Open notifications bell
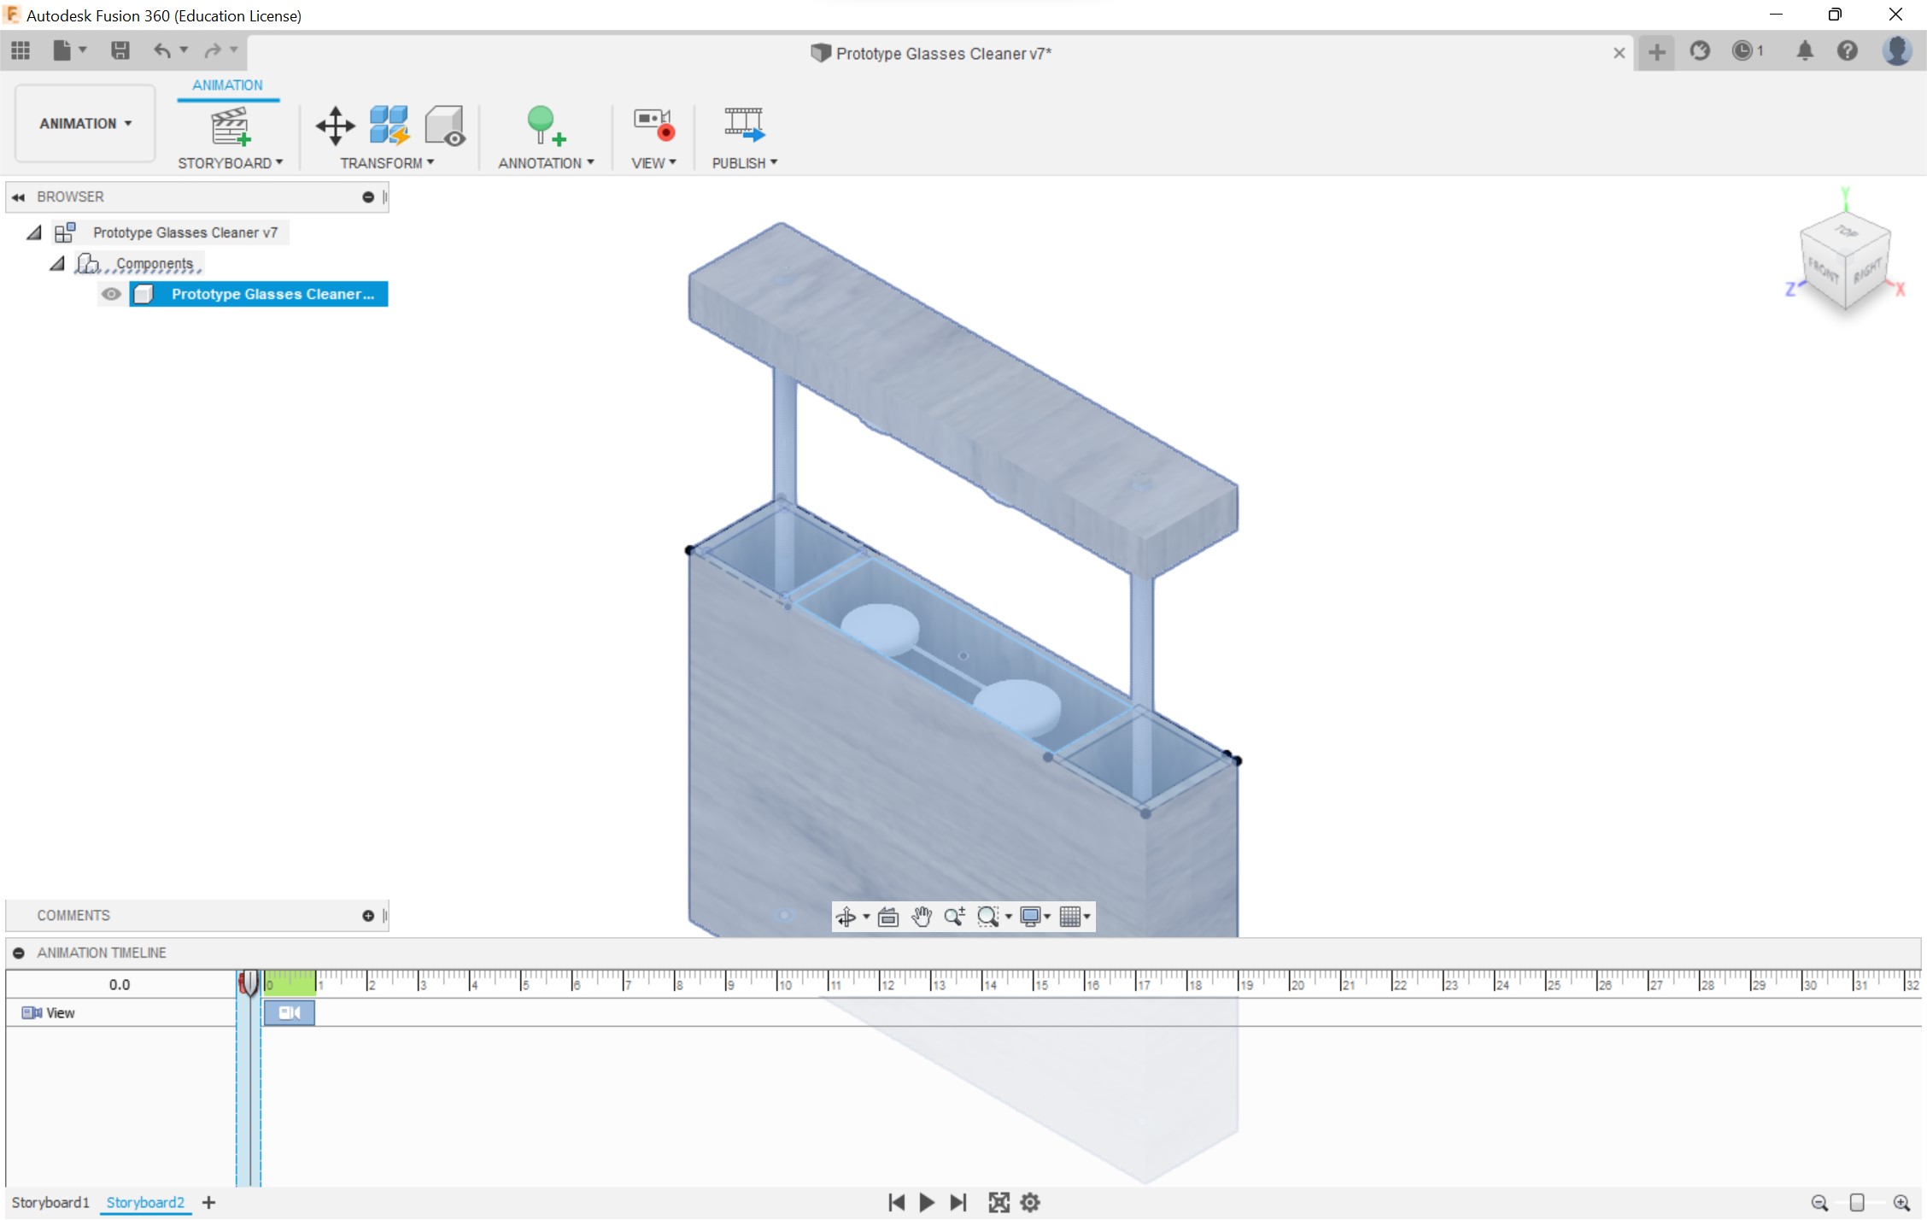 coord(1804,51)
